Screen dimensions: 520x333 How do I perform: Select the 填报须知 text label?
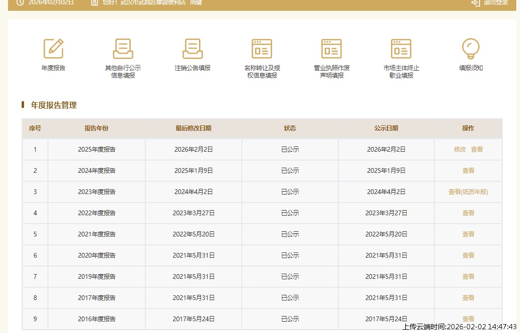pos(471,68)
